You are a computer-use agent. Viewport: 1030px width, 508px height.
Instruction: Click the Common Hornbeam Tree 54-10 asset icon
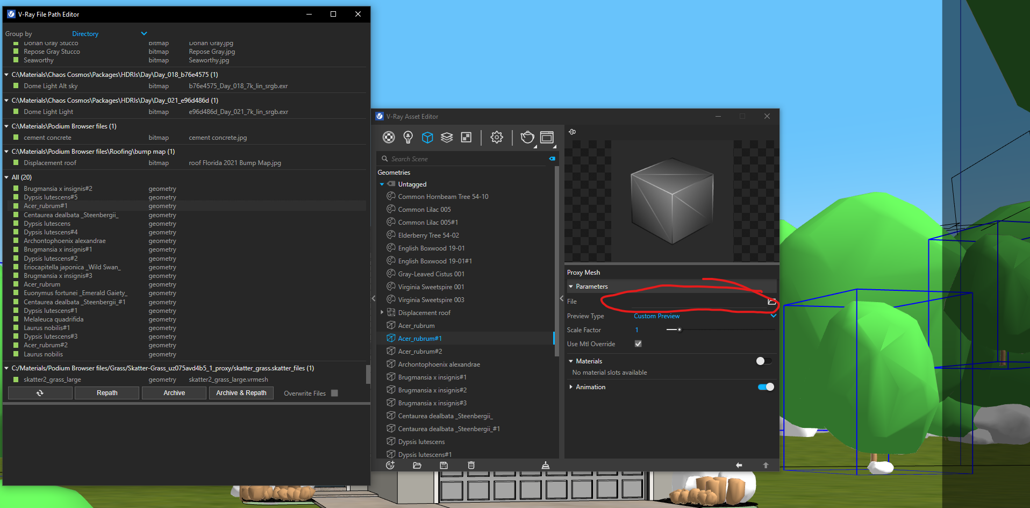[x=391, y=196]
